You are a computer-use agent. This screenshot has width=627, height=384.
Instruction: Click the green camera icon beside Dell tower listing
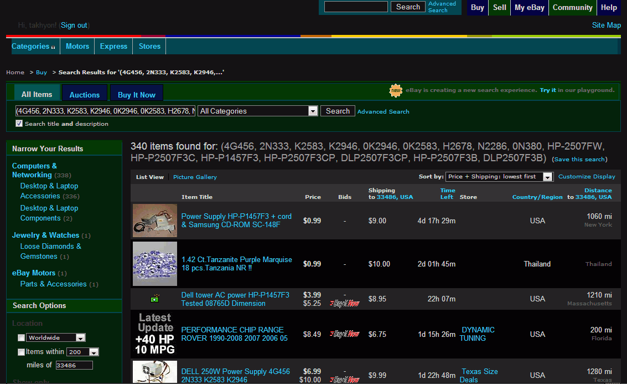tap(155, 298)
